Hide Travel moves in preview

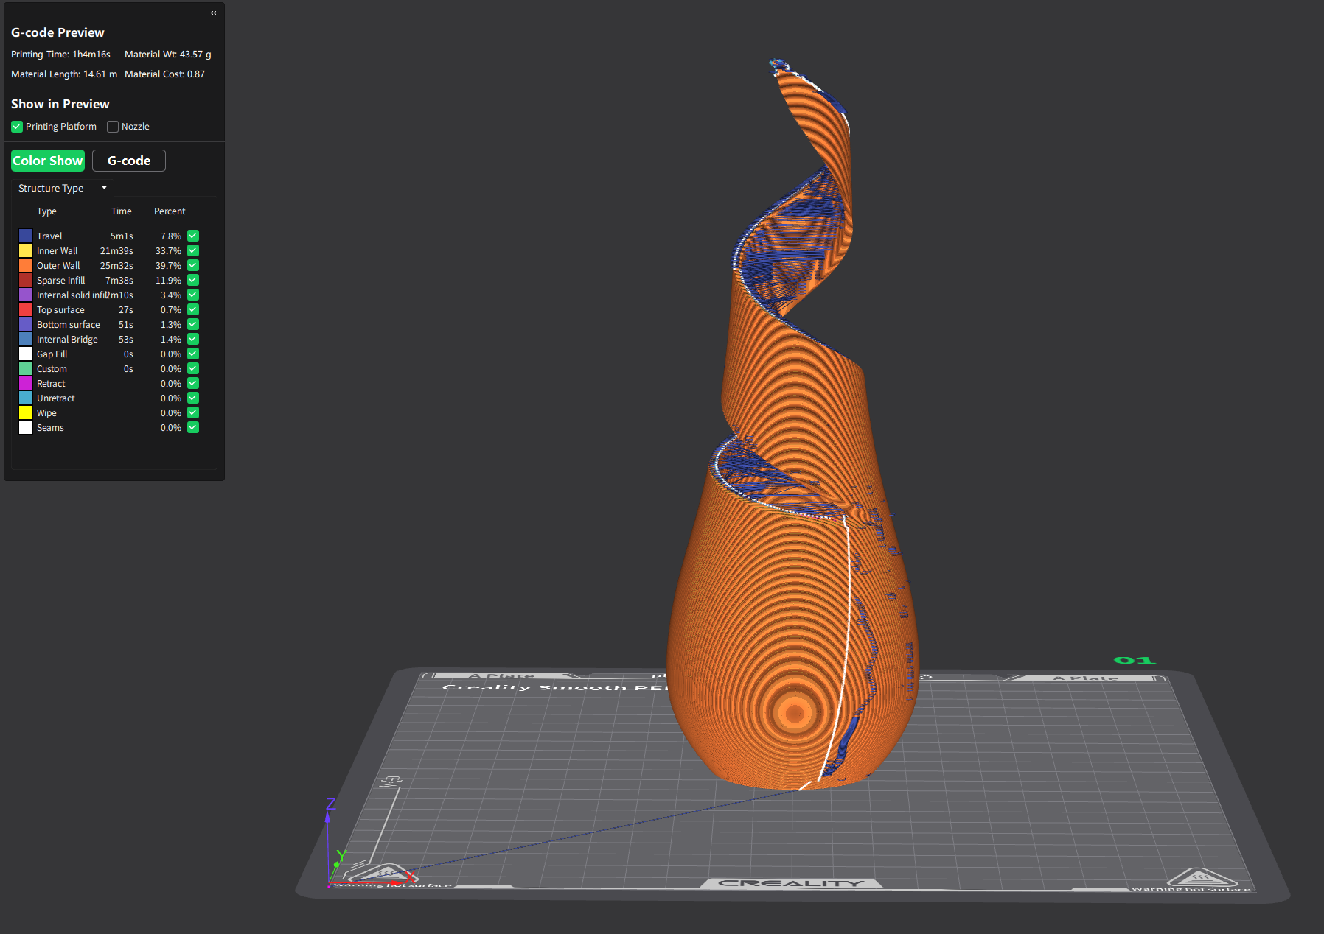pos(193,236)
